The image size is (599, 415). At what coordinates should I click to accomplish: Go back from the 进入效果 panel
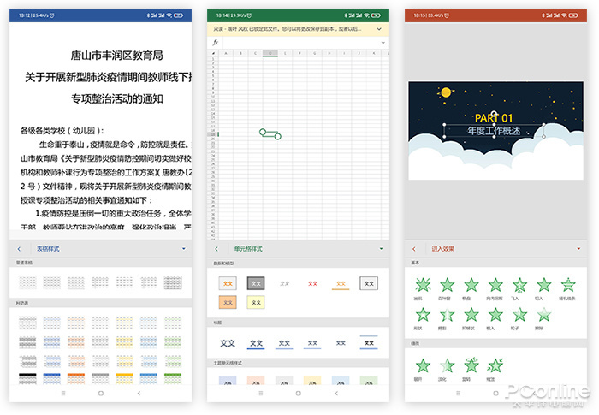(414, 249)
